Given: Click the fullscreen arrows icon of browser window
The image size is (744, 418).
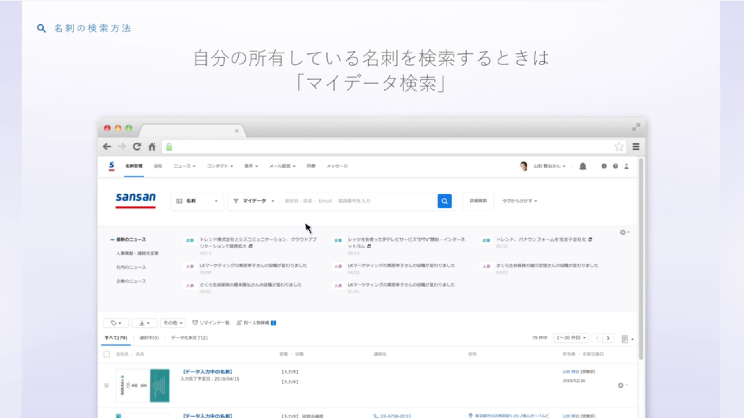Looking at the screenshot, I should pyautogui.click(x=636, y=127).
